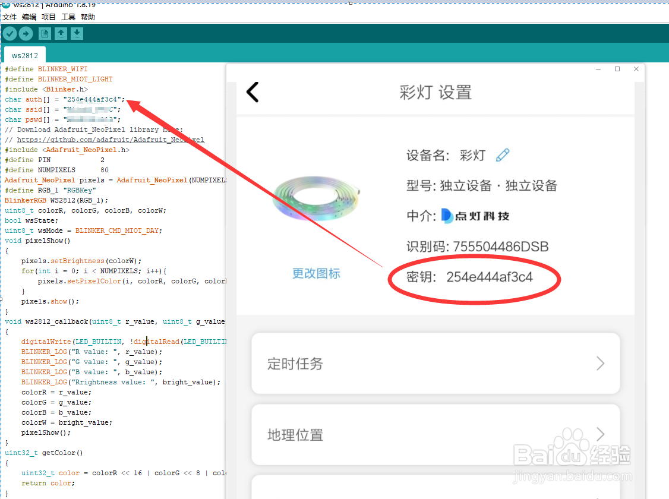Click the bool wsState; line
The height and width of the screenshot is (499, 669).
coord(31,221)
